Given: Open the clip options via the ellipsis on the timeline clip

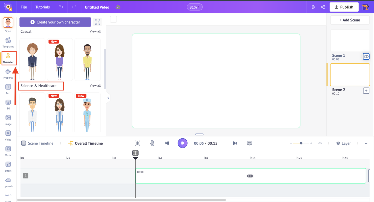Looking at the screenshot, I should click(x=250, y=176).
